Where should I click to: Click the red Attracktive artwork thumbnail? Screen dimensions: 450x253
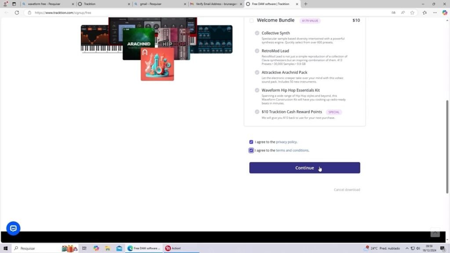pyautogui.click(x=157, y=64)
